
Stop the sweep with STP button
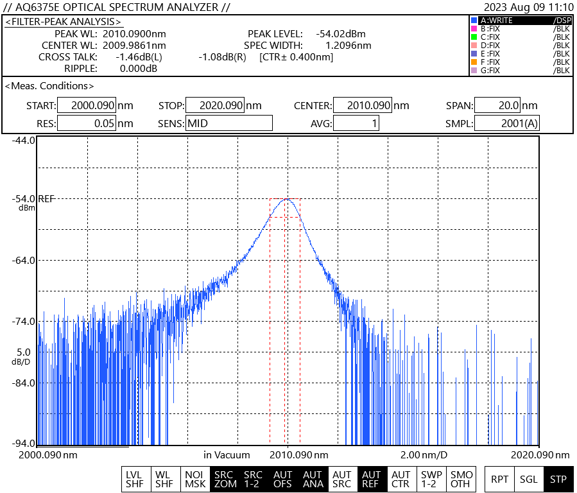coord(558,480)
